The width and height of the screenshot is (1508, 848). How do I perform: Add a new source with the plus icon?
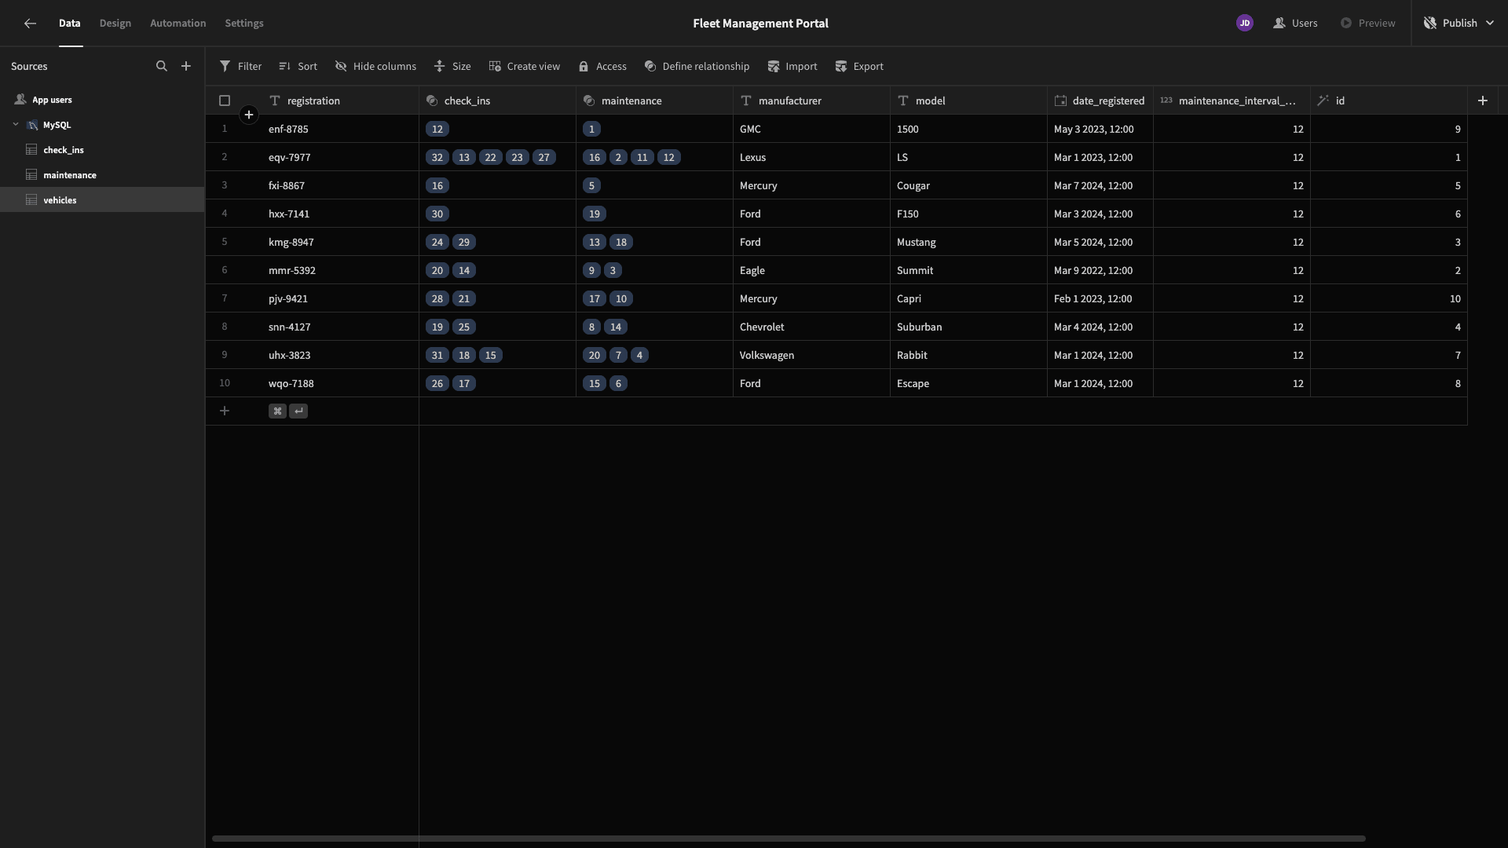pyautogui.click(x=186, y=66)
